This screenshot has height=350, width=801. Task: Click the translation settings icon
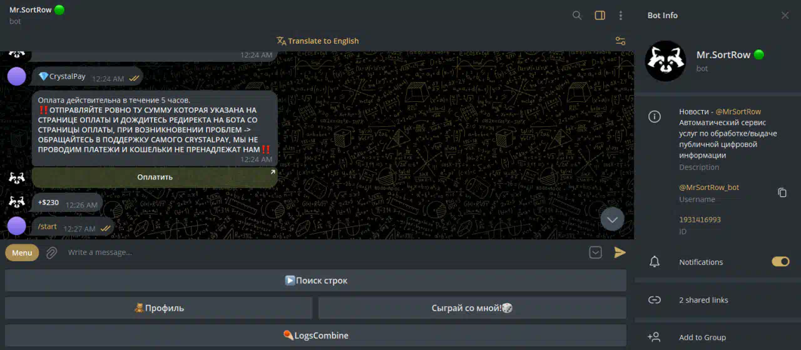pos(620,41)
